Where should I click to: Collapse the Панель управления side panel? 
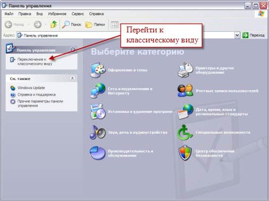click(x=73, y=50)
